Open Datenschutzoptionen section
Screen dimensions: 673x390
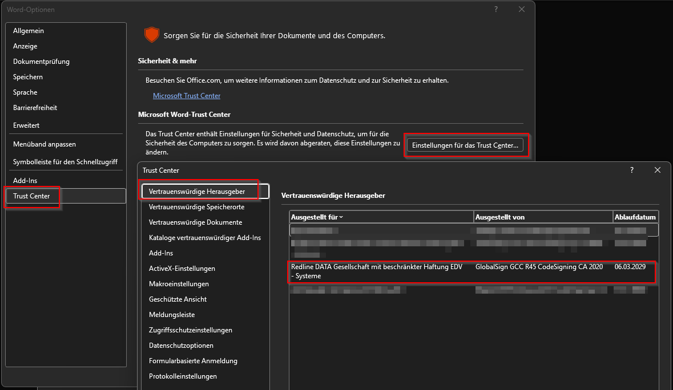point(181,346)
